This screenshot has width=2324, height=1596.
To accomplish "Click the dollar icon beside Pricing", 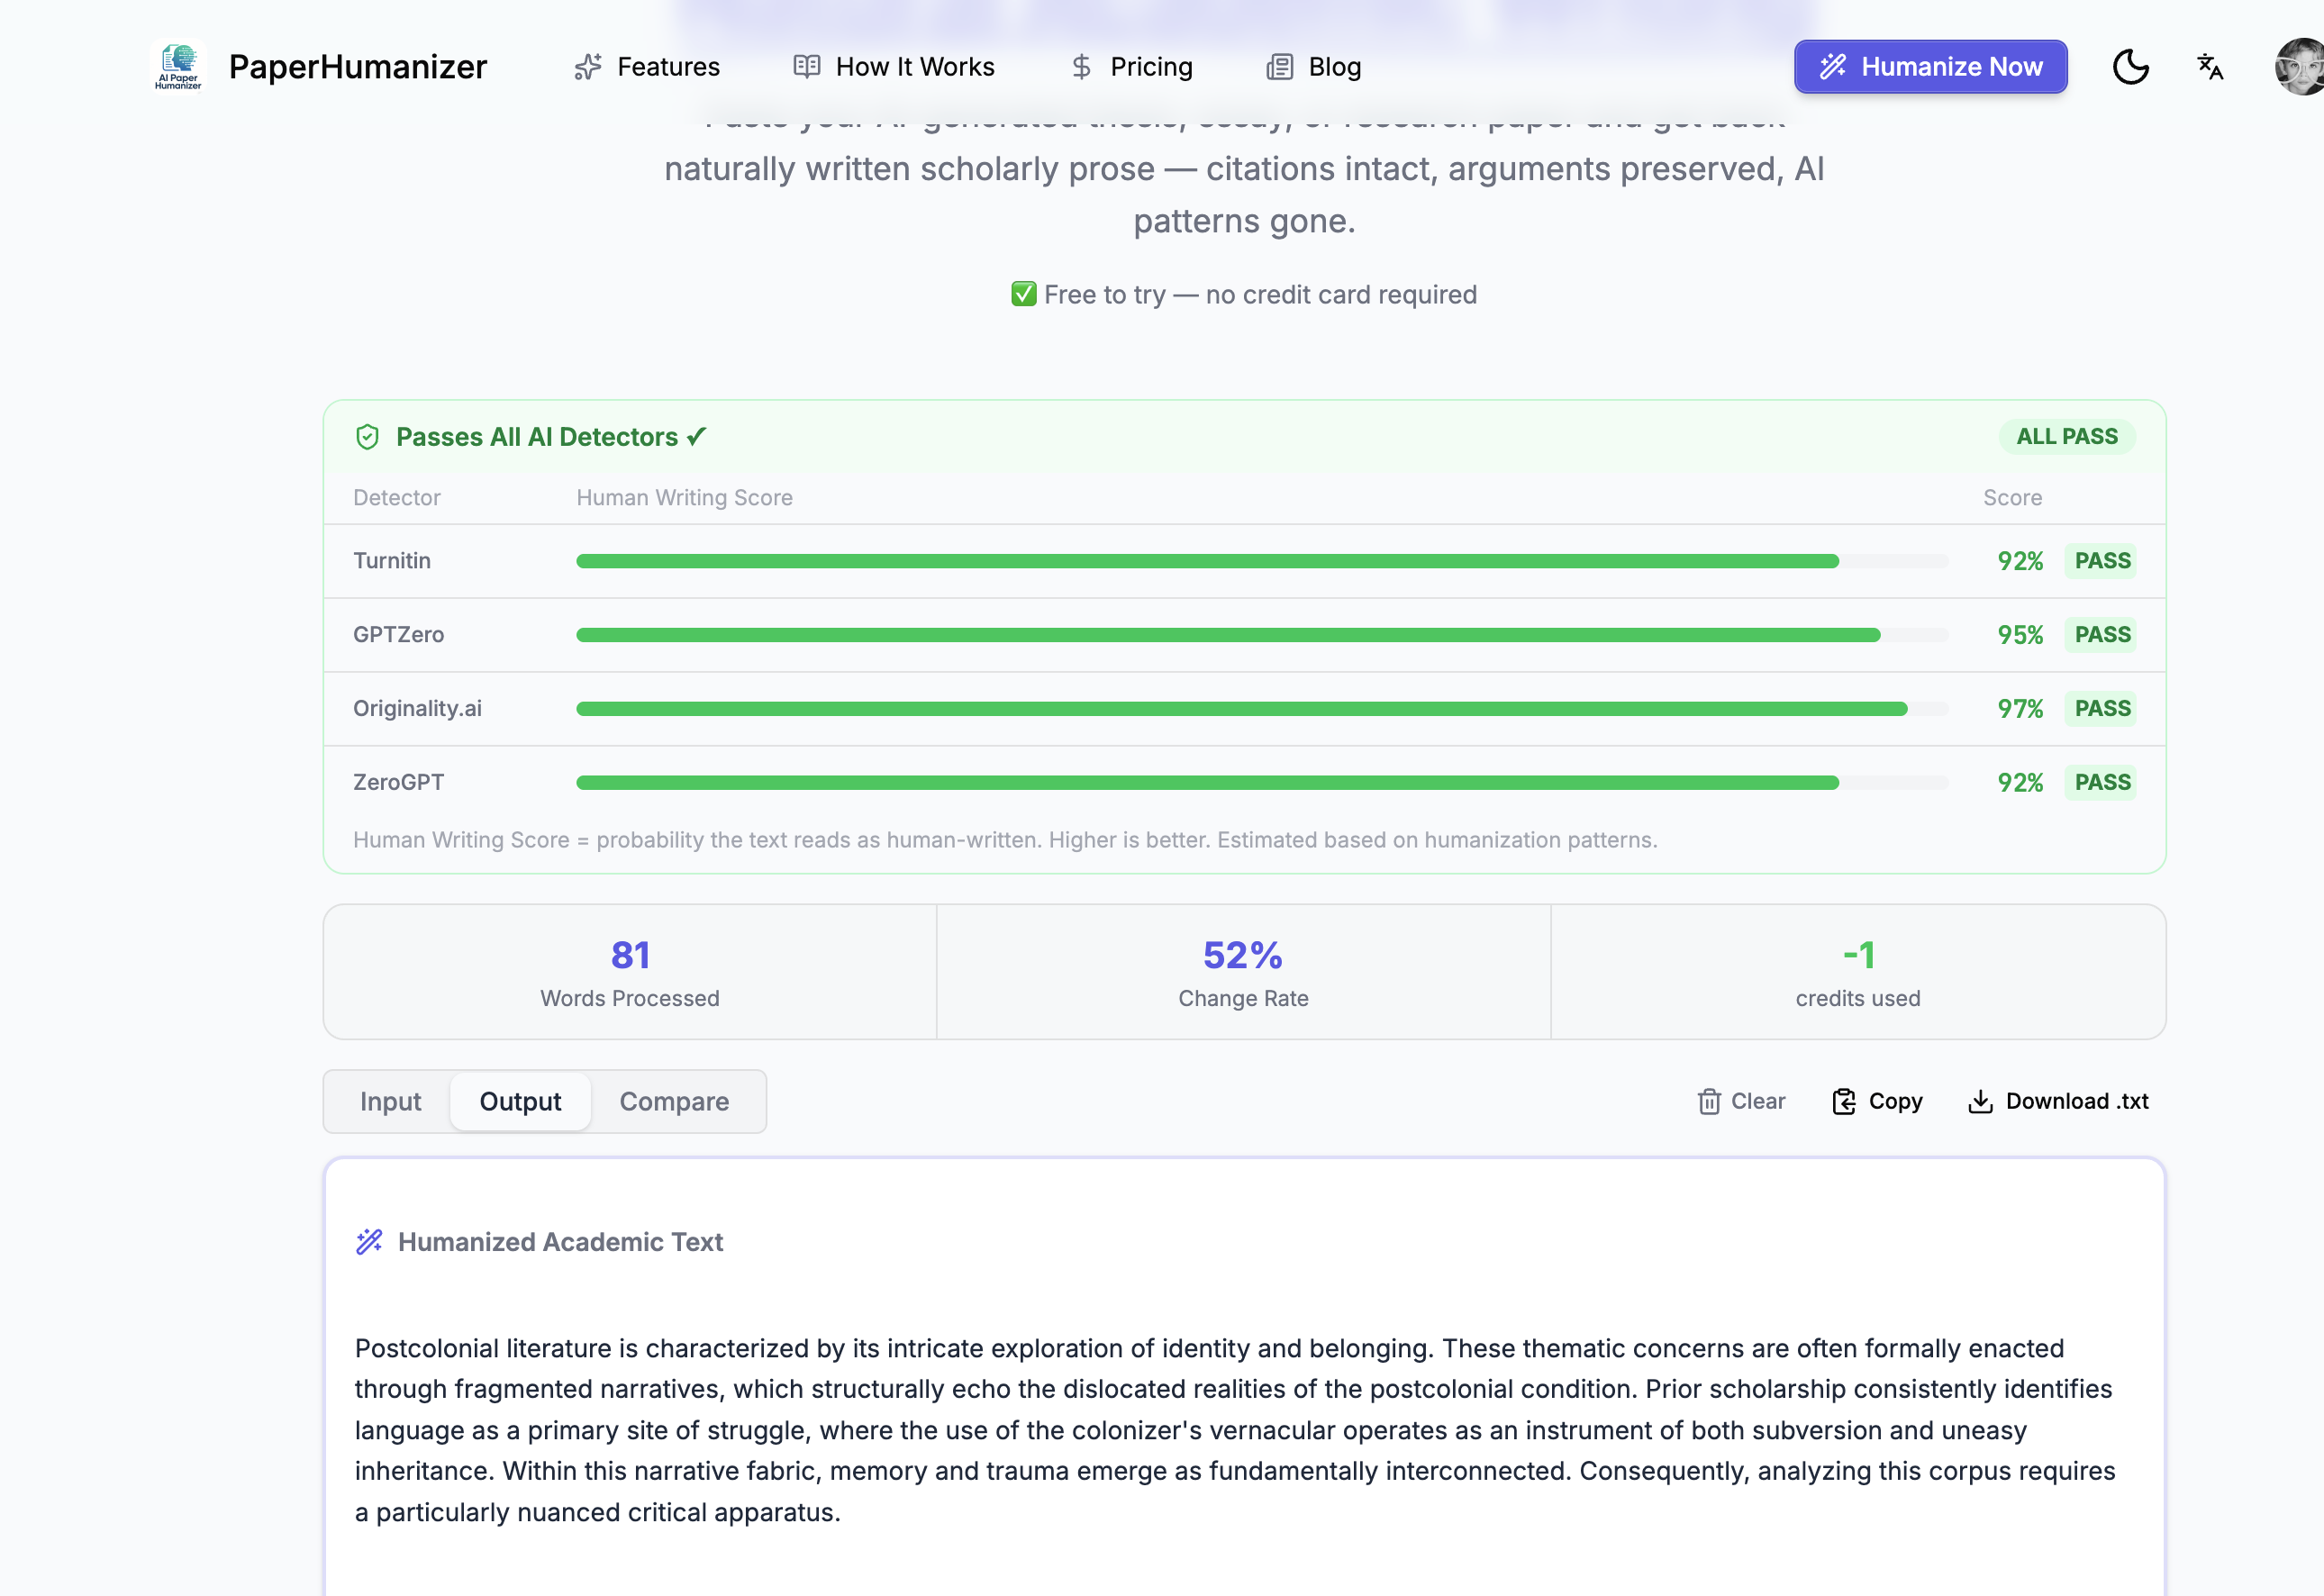I will click(1081, 67).
